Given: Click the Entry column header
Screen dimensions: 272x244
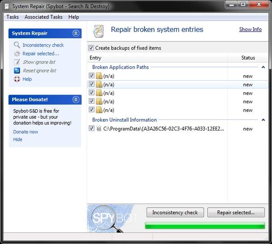Looking at the screenshot, I should (157, 58).
